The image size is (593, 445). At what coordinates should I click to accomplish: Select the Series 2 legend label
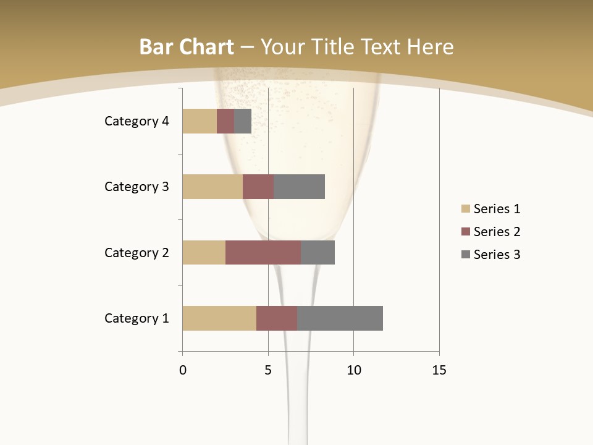(x=497, y=232)
